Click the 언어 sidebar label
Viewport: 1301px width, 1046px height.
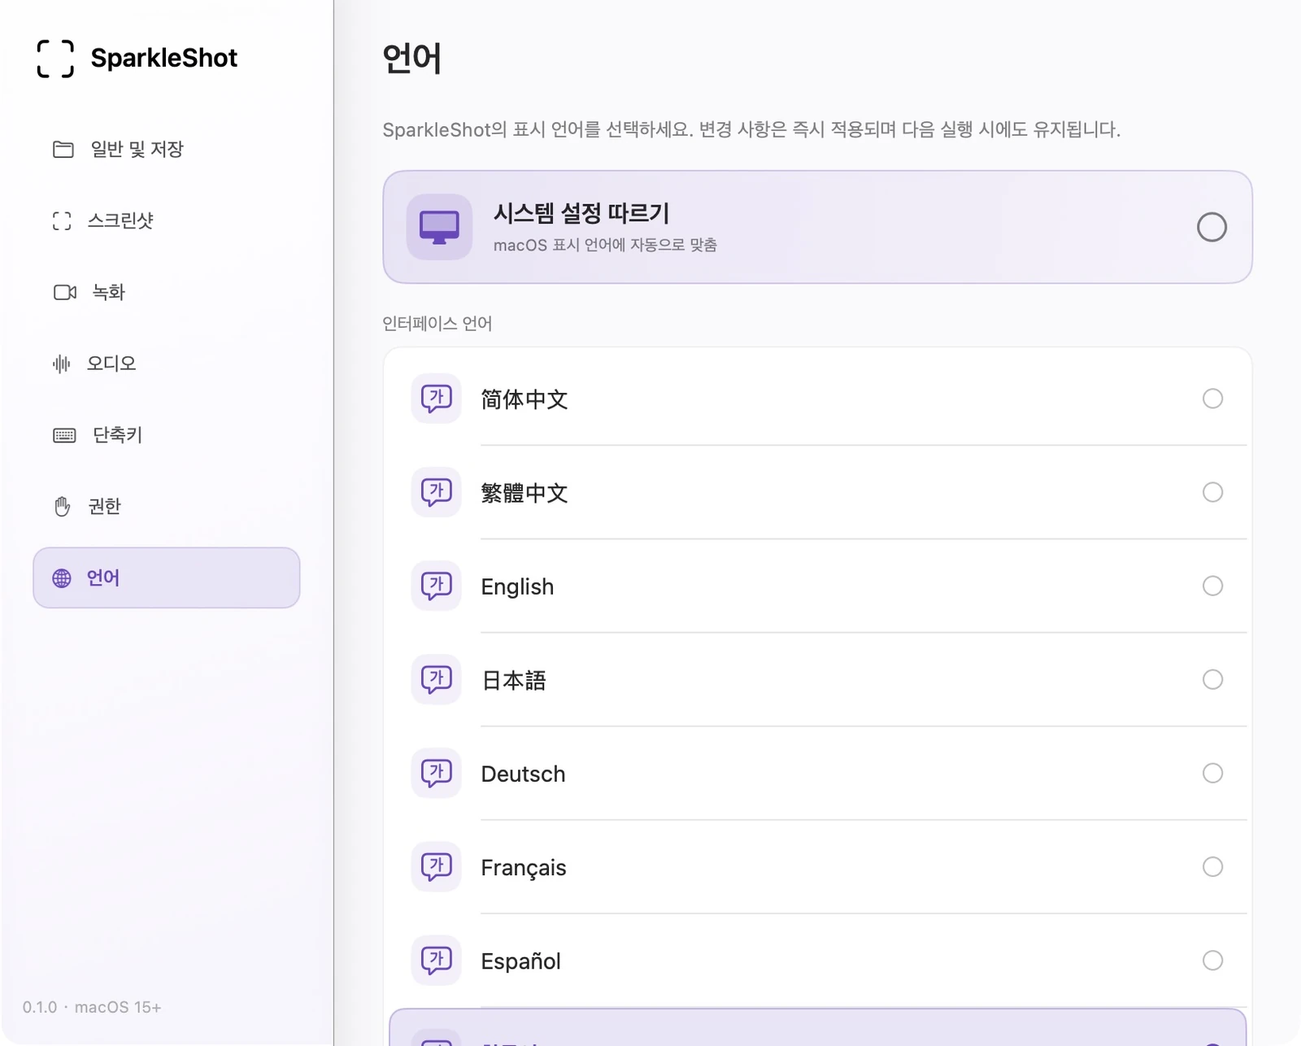click(103, 577)
